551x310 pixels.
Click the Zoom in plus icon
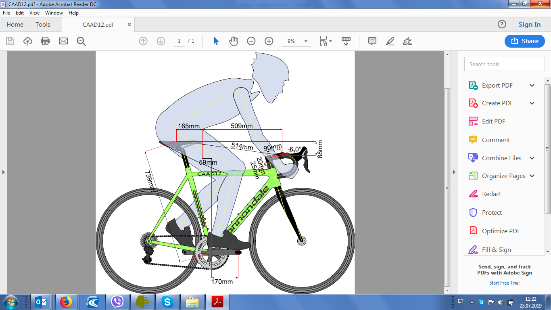point(269,41)
